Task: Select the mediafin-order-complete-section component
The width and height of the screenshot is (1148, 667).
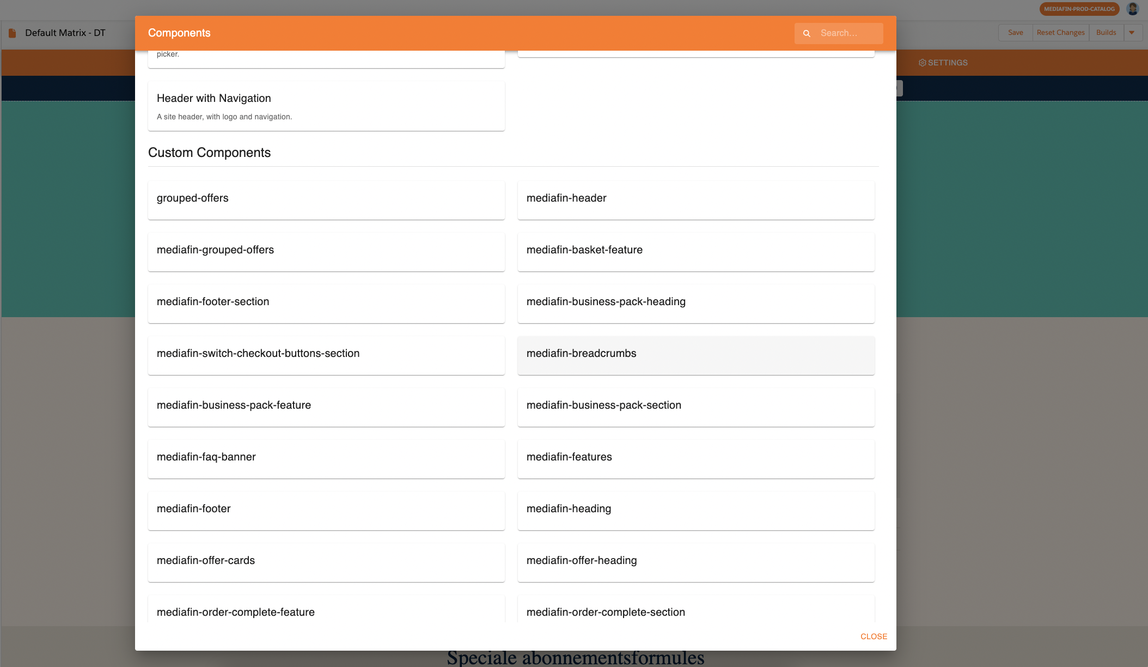Action: coord(696,609)
